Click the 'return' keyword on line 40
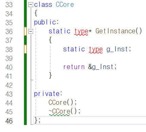Viewport: 146px width, 132px height. tap(74, 67)
